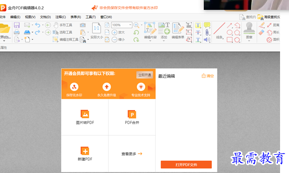The height and width of the screenshot is (173, 289).
Task: Click the Snapshot camera icon
Action: [83, 25]
